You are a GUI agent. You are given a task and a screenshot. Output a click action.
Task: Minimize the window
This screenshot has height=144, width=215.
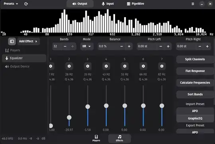[202, 4]
